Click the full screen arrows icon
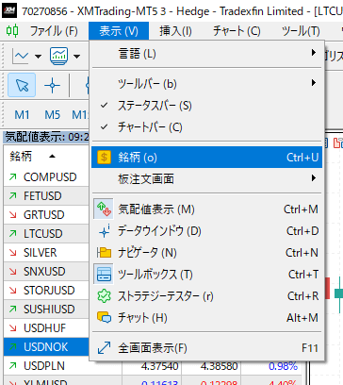The width and height of the screenshot is (343, 385). 104,348
